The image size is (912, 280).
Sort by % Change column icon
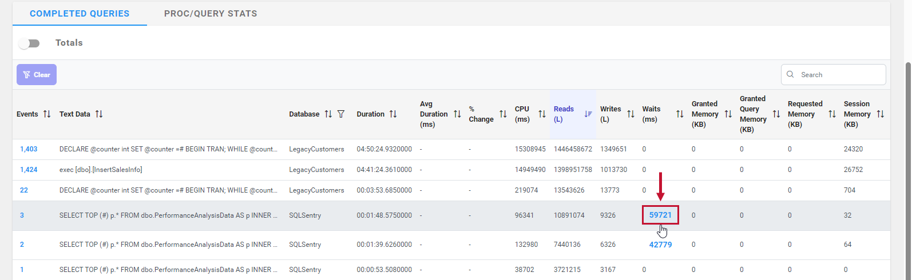click(503, 114)
